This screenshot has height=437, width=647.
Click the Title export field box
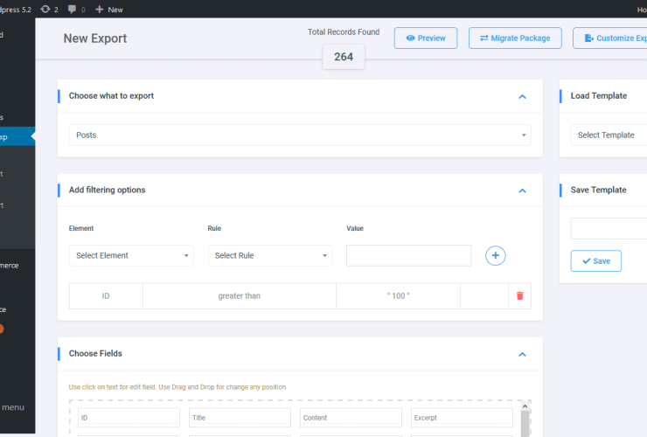click(240, 418)
